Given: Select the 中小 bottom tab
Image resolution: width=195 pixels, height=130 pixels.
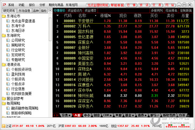Looking at the screenshot, I should point(87,115).
